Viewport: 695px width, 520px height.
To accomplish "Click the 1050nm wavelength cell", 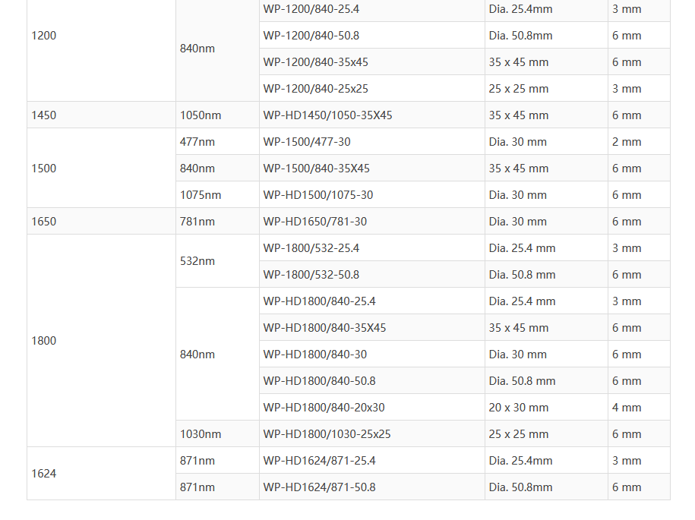I will (201, 115).
